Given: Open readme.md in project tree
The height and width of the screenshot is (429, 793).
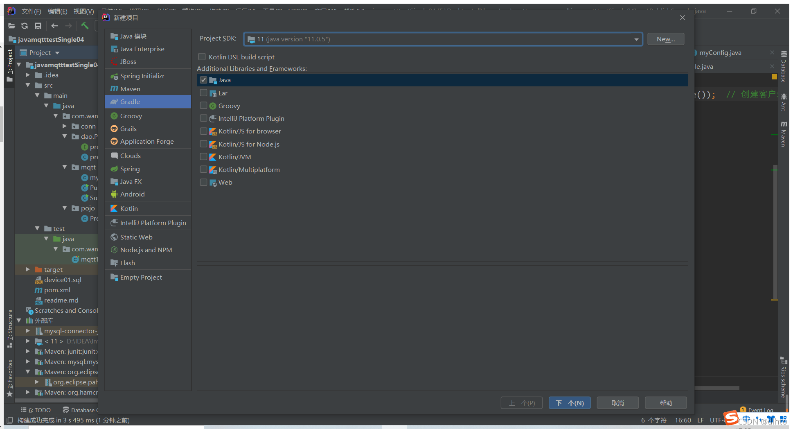Looking at the screenshot, I should [61, 300].
